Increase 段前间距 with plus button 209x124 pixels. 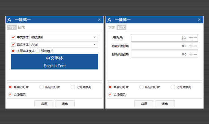191,46
